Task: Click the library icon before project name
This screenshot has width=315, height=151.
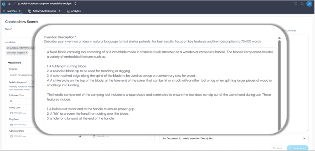Action: (x=19, y=4)
